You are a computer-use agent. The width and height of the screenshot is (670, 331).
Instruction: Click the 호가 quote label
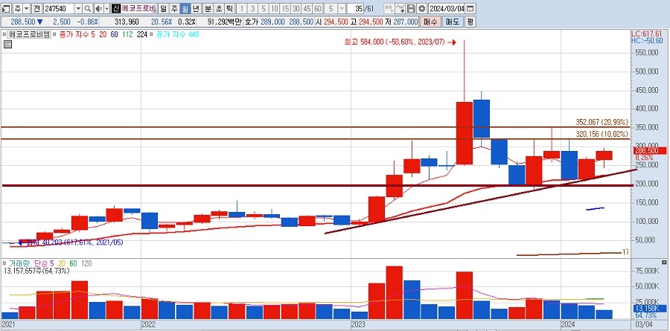pyautogui.click(x=251, y=22)
